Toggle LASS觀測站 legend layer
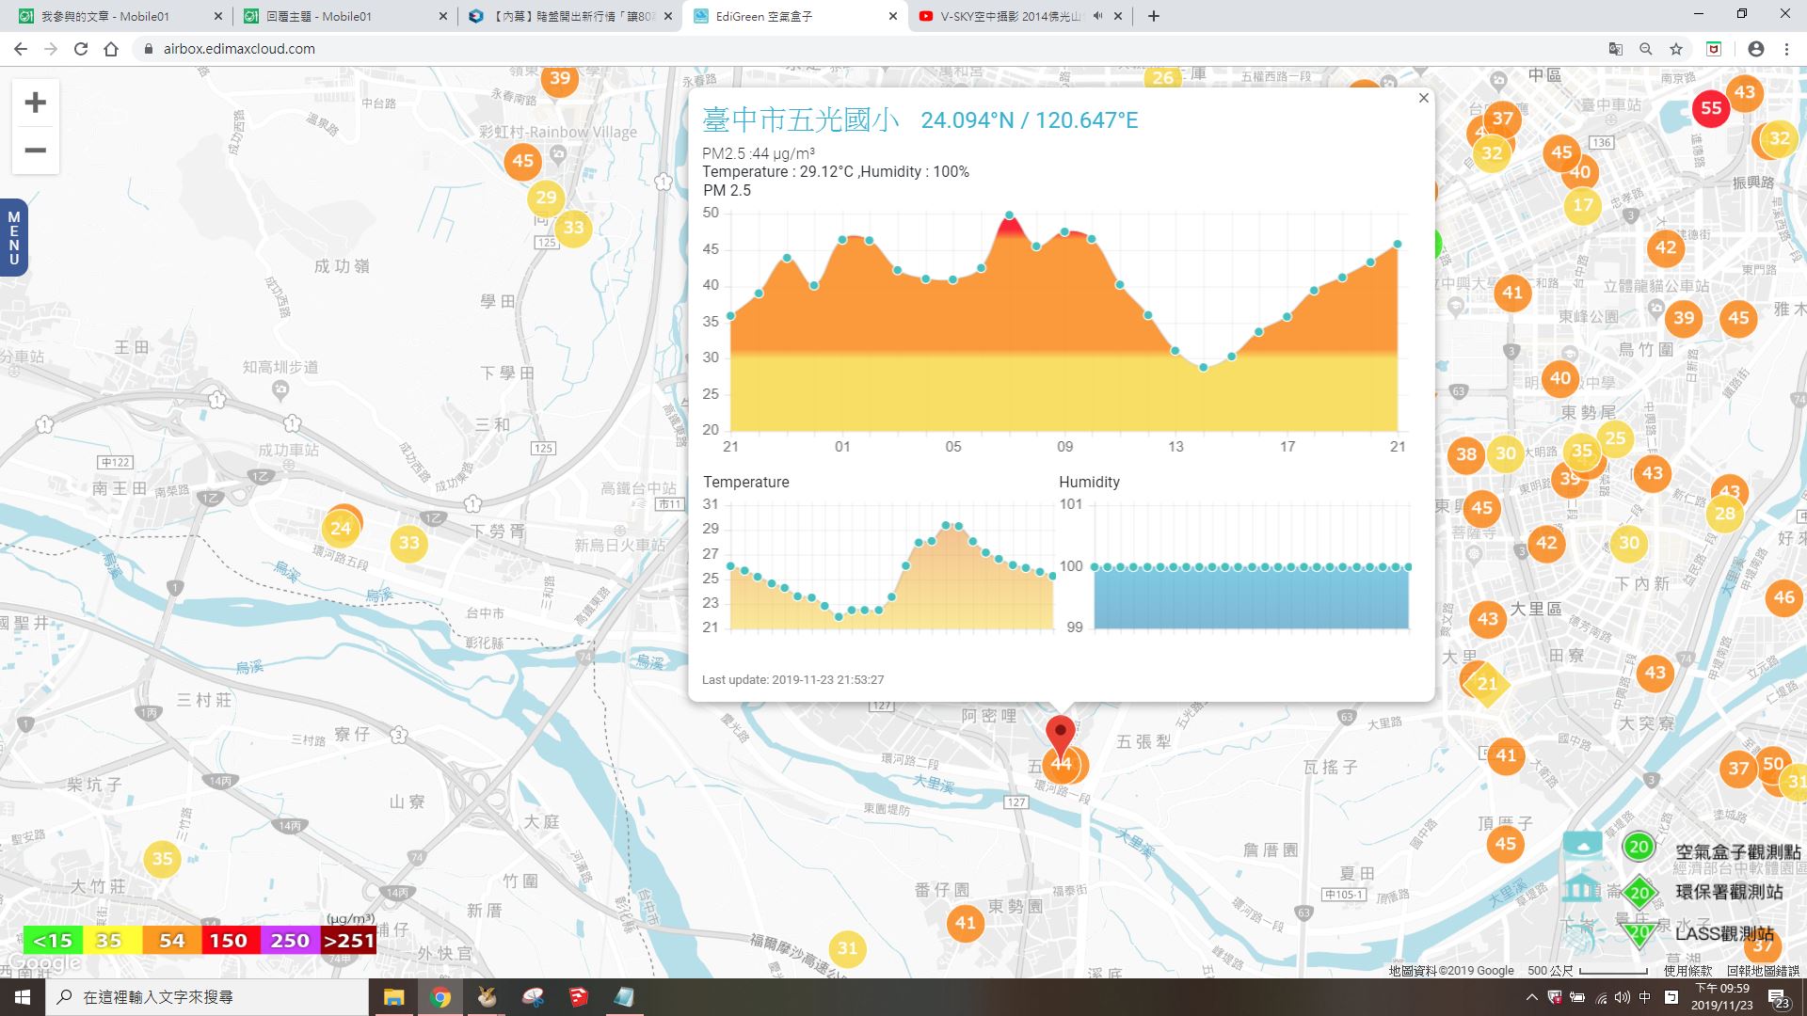This screenshot has height=1016, width=1807. [x=1724, y=933]
